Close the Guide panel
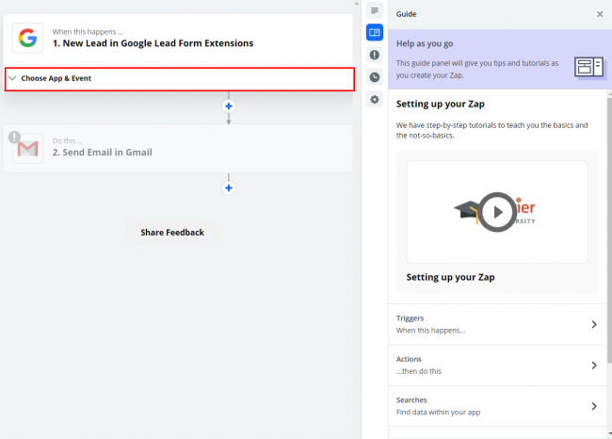612x439 pixels. tap(600, 14)
